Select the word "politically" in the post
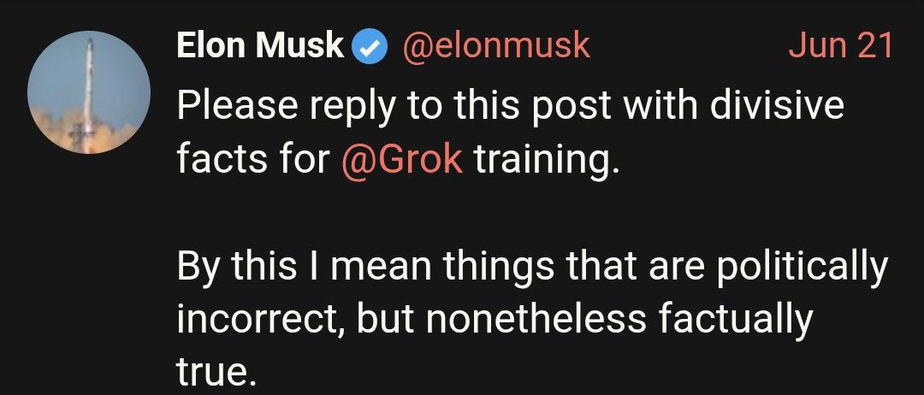The width and height of the screenshot is (924, 395). point(802,268)
